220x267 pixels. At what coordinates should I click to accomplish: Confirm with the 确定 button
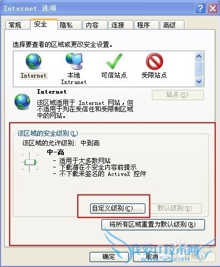pyautogui.click(x=109, y=257)
